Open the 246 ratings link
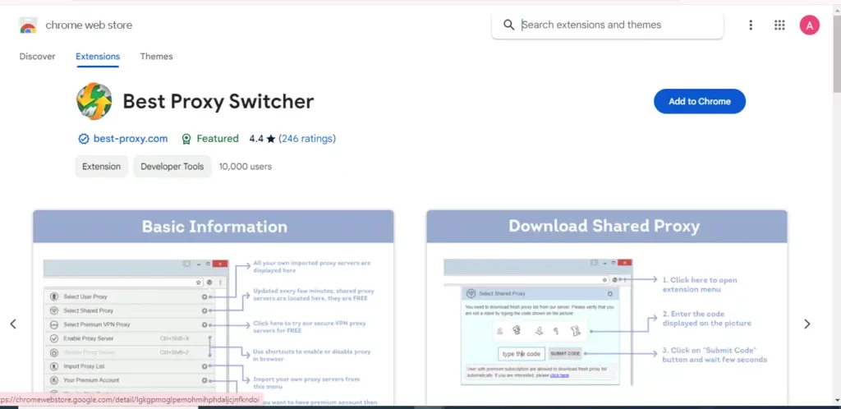The width and height of the screenshot is (841, 409). click(307, 139)
